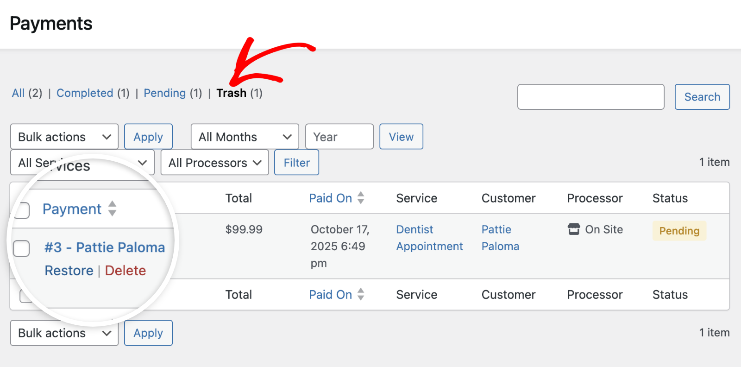
Task: Permanently delete payment #3
Action: point(126,271)
